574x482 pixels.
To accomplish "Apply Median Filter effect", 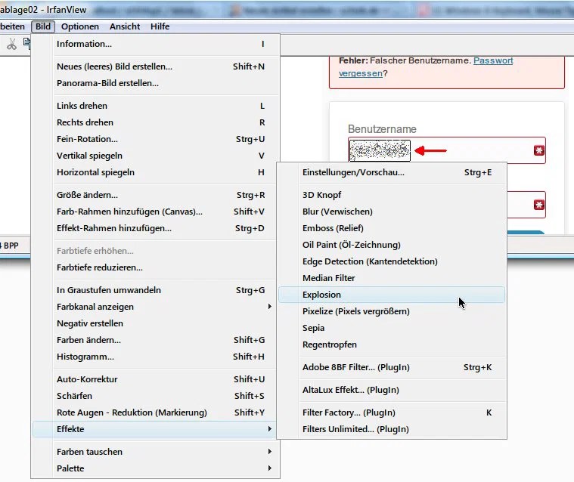I will point(392,278).
